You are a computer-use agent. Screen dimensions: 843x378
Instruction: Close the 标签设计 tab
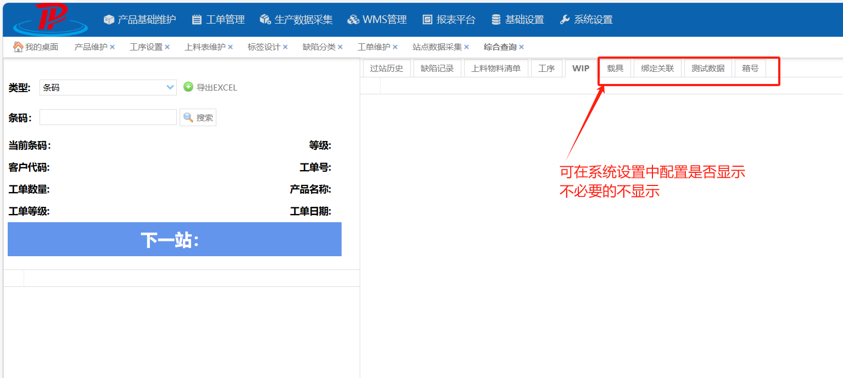(285, 47)
